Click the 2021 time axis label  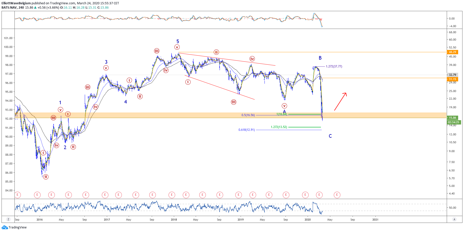(x=375, y=220)
